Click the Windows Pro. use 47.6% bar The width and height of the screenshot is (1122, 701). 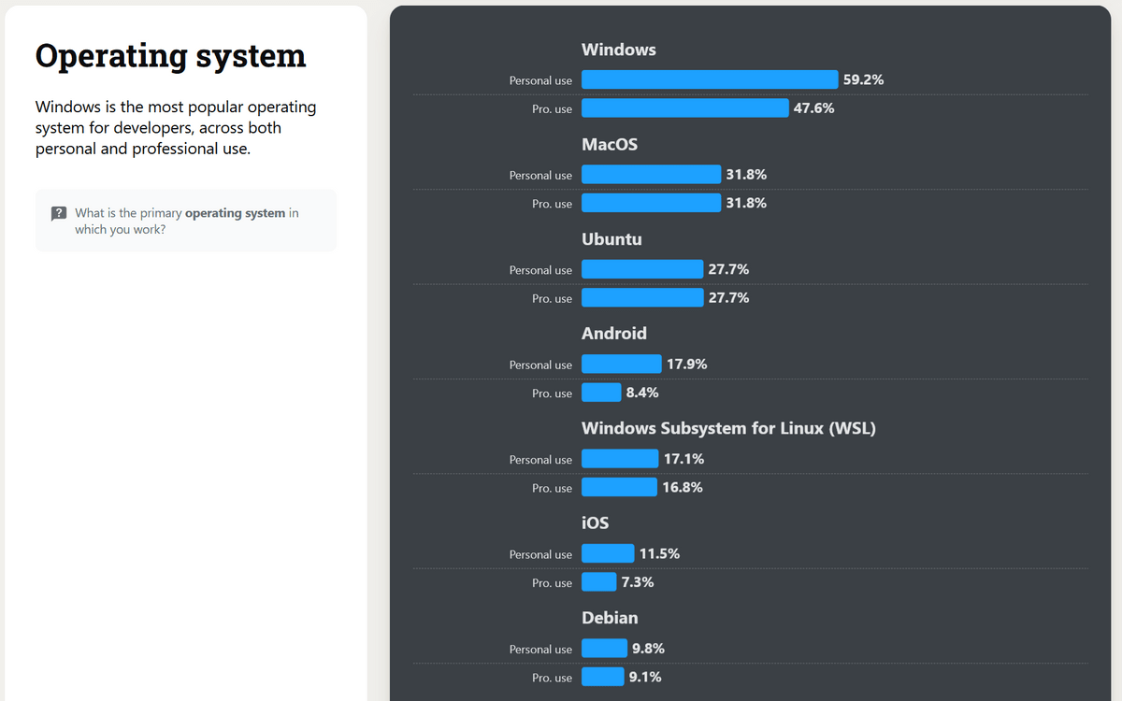click(x=684, y=108)
